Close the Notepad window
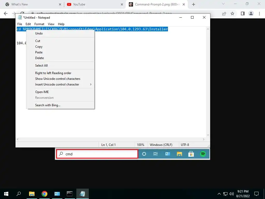The image size is (265, 199). pos(204,17)
